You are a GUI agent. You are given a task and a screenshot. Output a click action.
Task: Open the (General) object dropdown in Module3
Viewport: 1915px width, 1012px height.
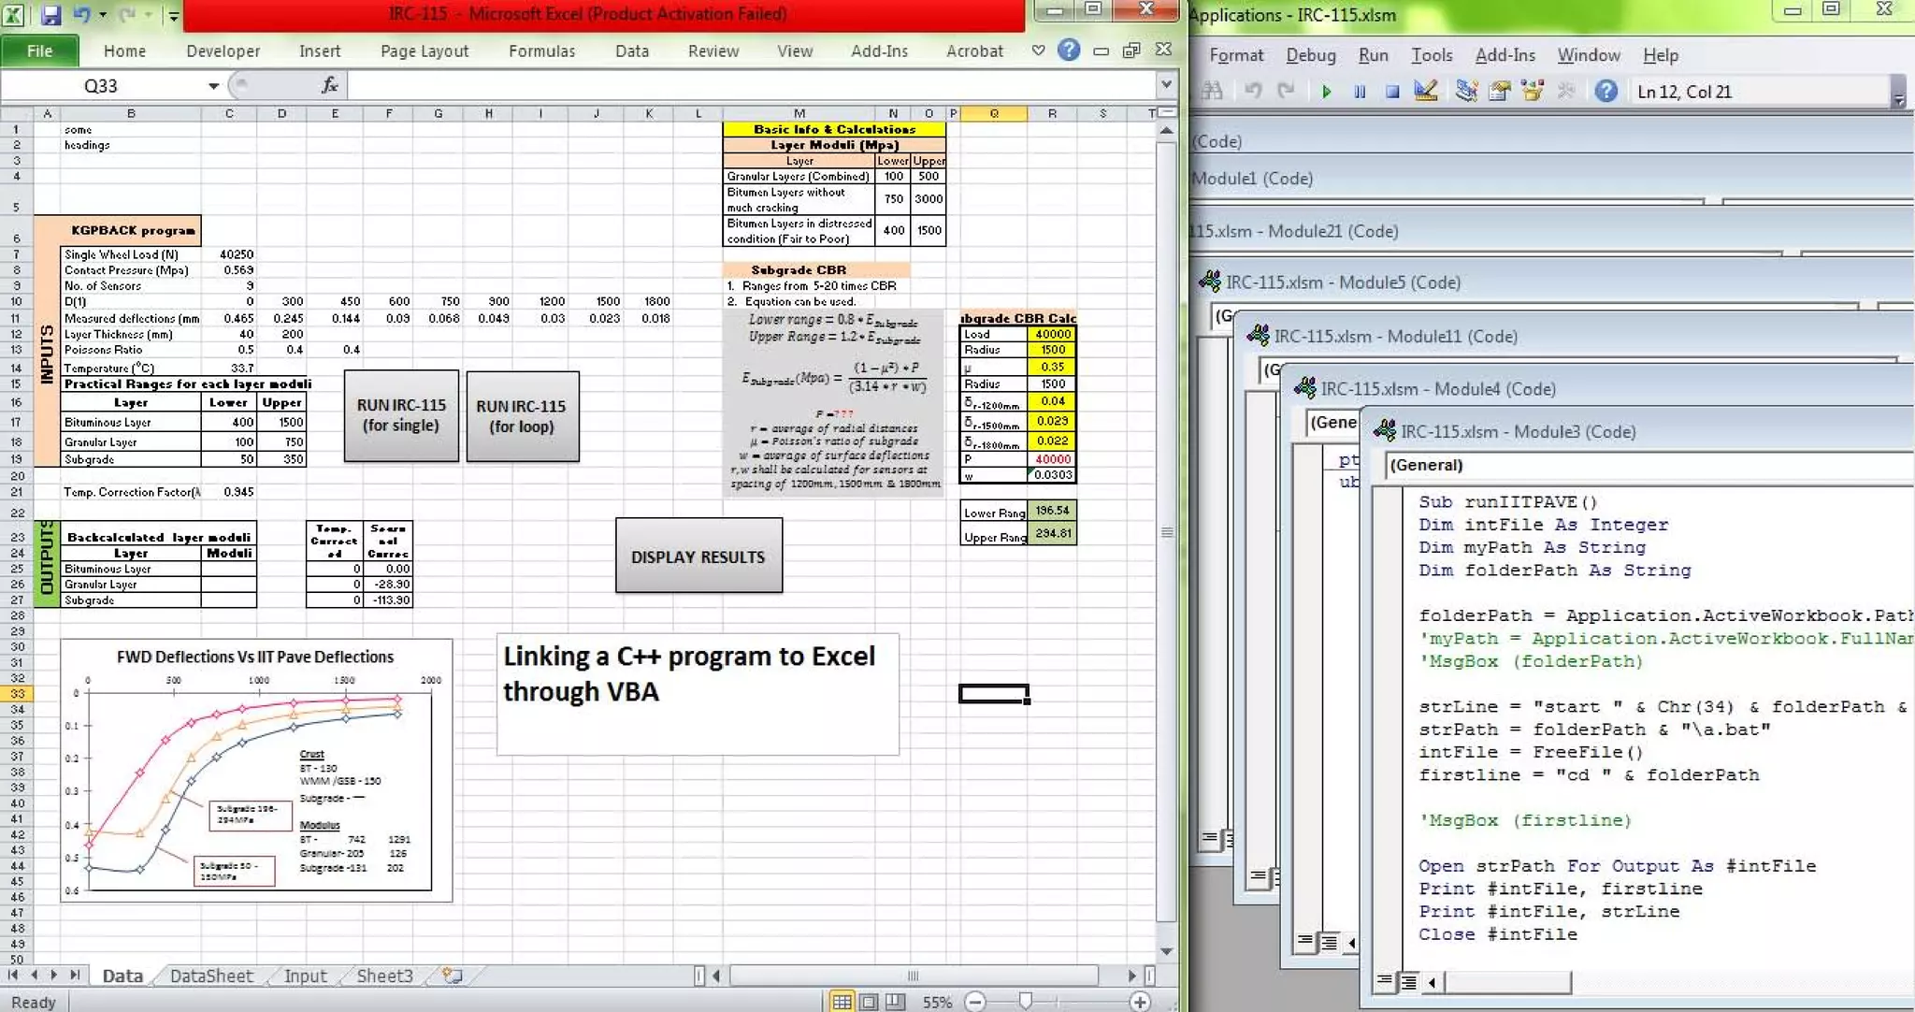[x=1646, y=465]
